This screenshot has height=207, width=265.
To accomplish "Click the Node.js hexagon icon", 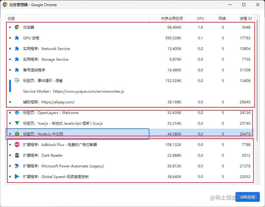I will point(17,134).
